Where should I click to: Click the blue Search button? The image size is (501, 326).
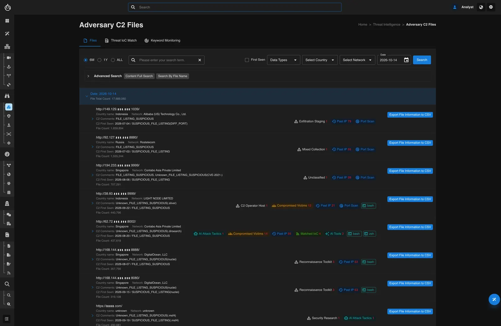click(422, 60)
